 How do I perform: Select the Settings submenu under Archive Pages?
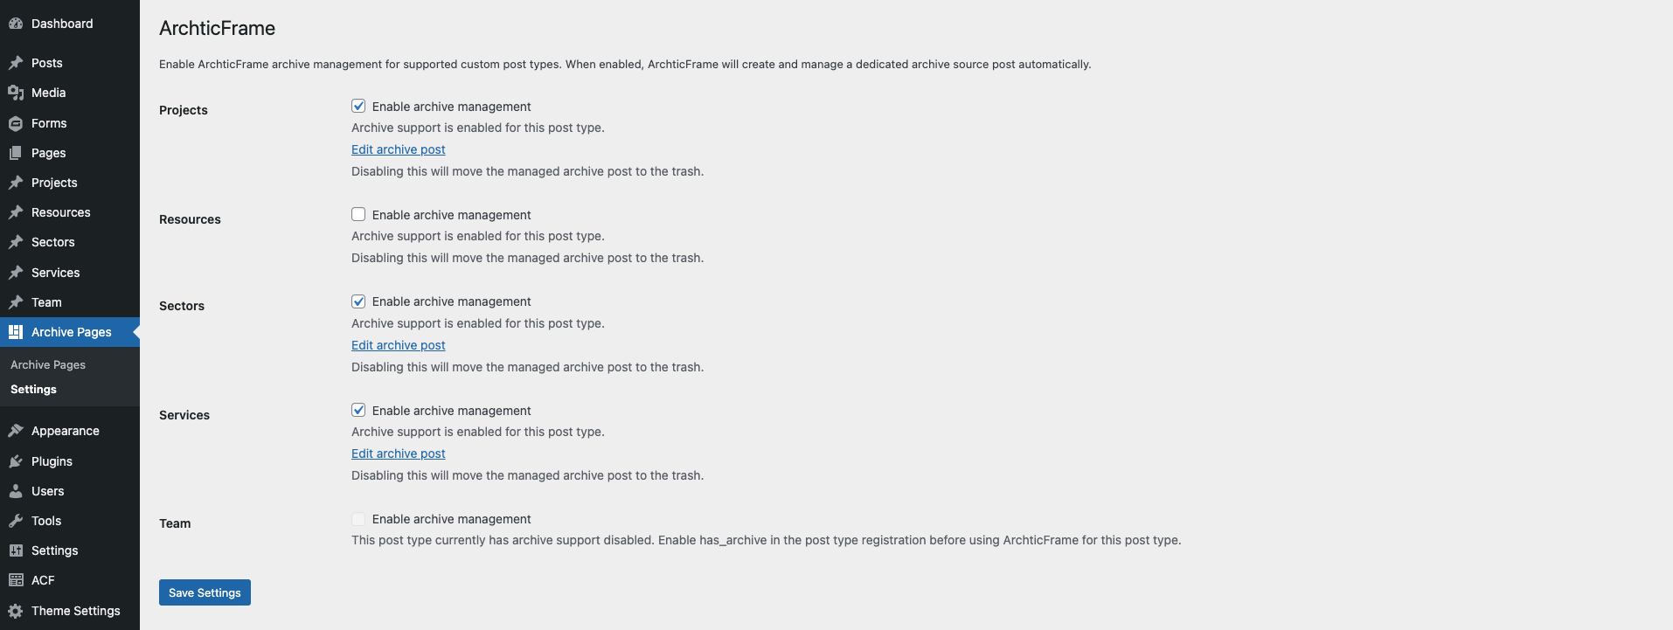coord(33,389)
